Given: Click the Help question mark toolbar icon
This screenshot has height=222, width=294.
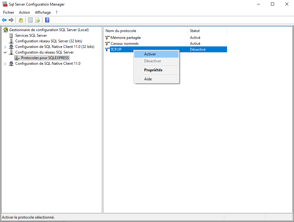Looking at the screenshot, I should [47, 20].
